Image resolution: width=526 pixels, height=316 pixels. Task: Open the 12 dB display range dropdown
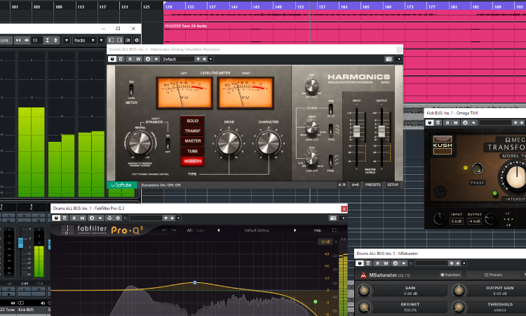click(327, 242)
